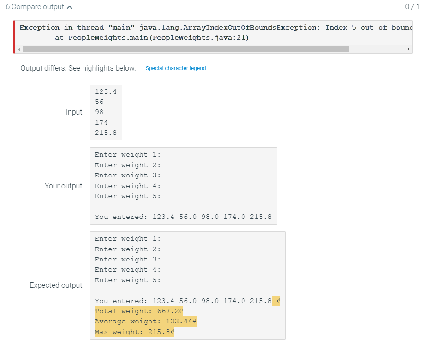Click the 0 / 1 score indicator

[412, 7]
